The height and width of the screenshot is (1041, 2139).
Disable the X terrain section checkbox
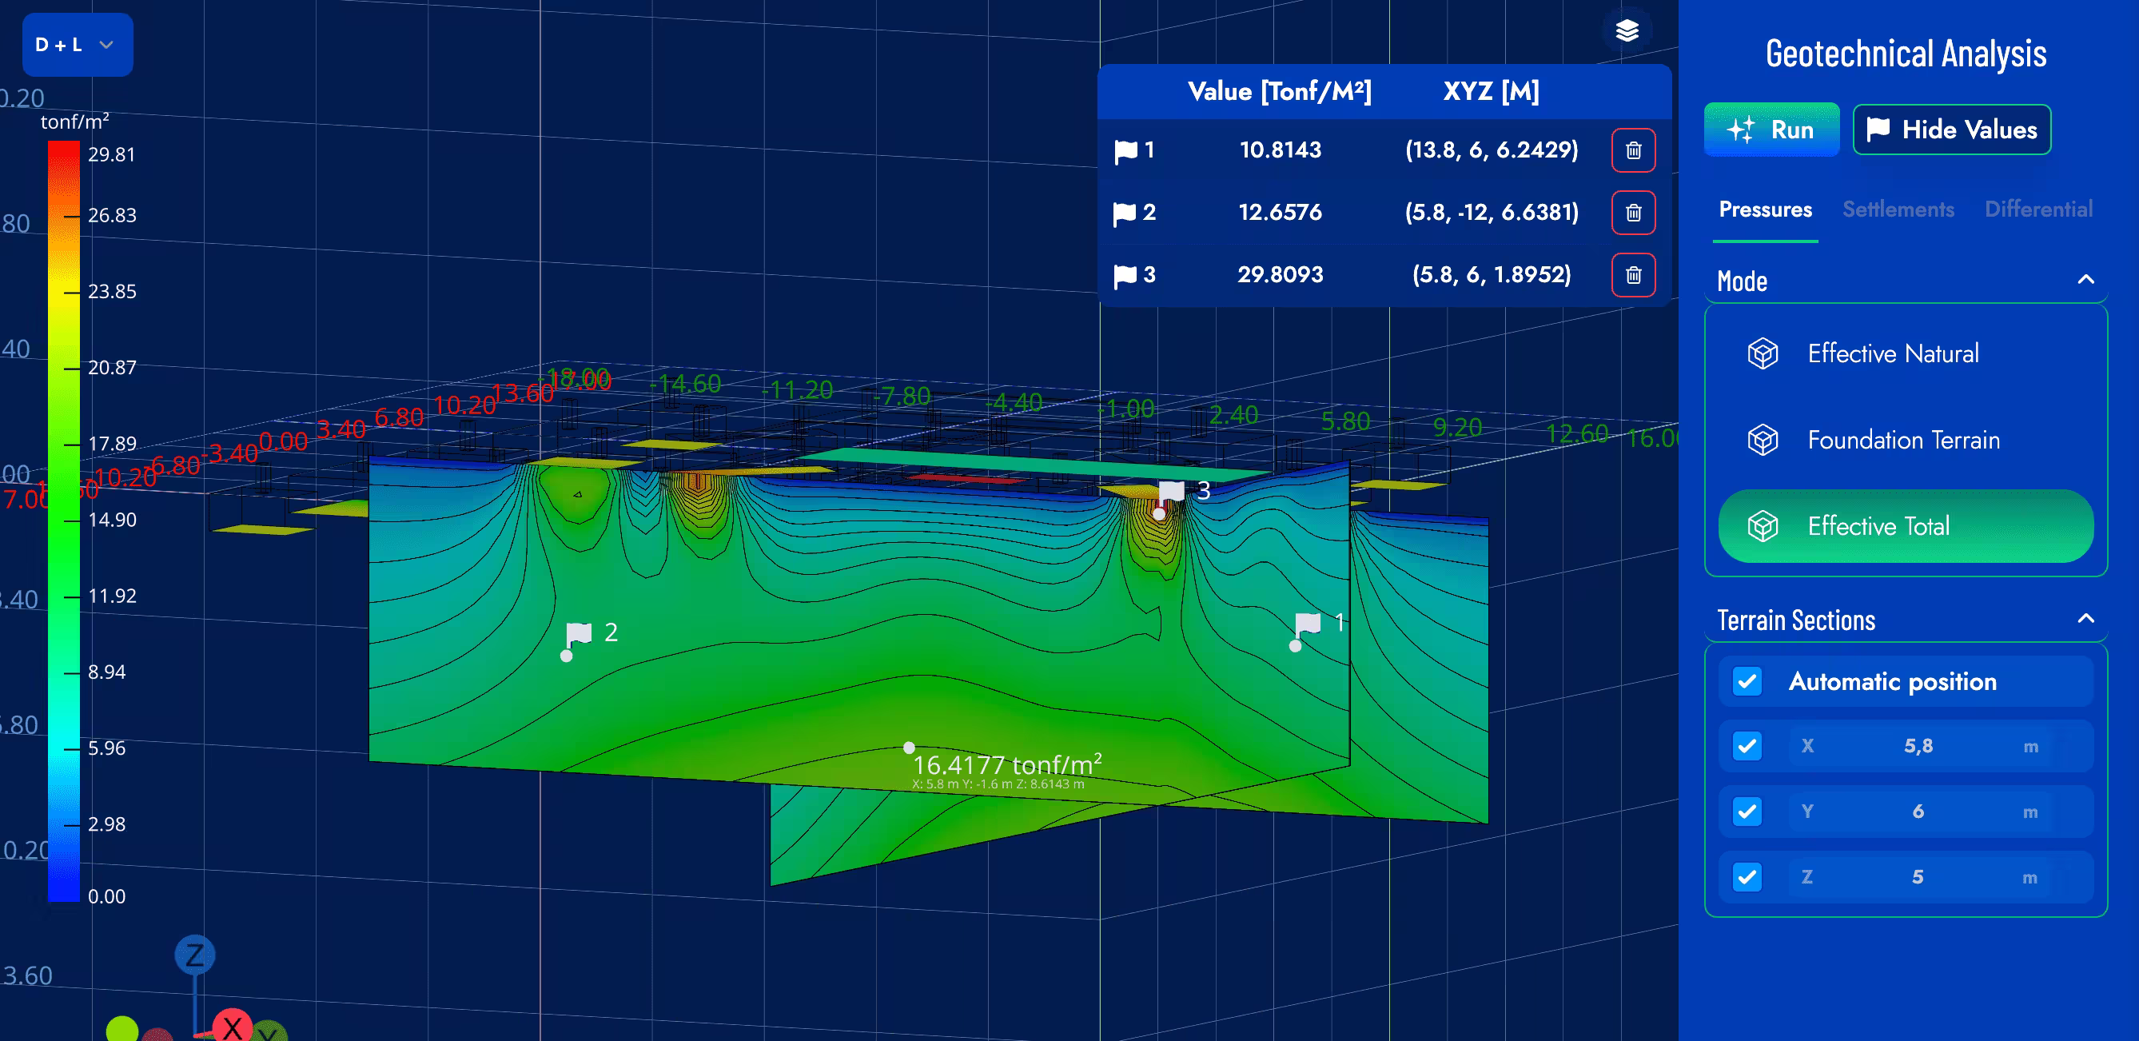1747,746
